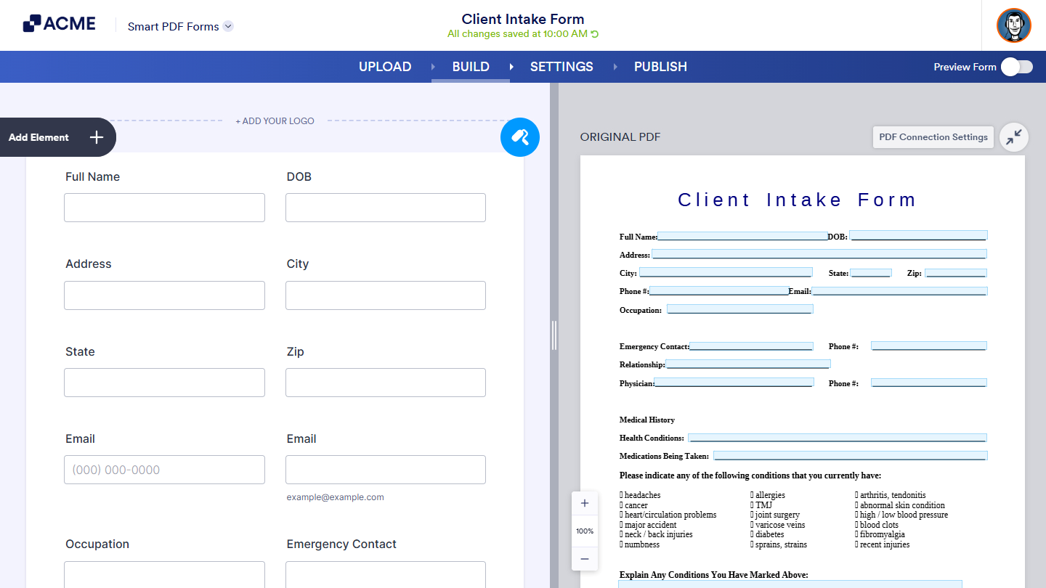The width and height of the screenshot is (1046, 588).
Task: Select the DOB input field
Action: coord(385,208)
